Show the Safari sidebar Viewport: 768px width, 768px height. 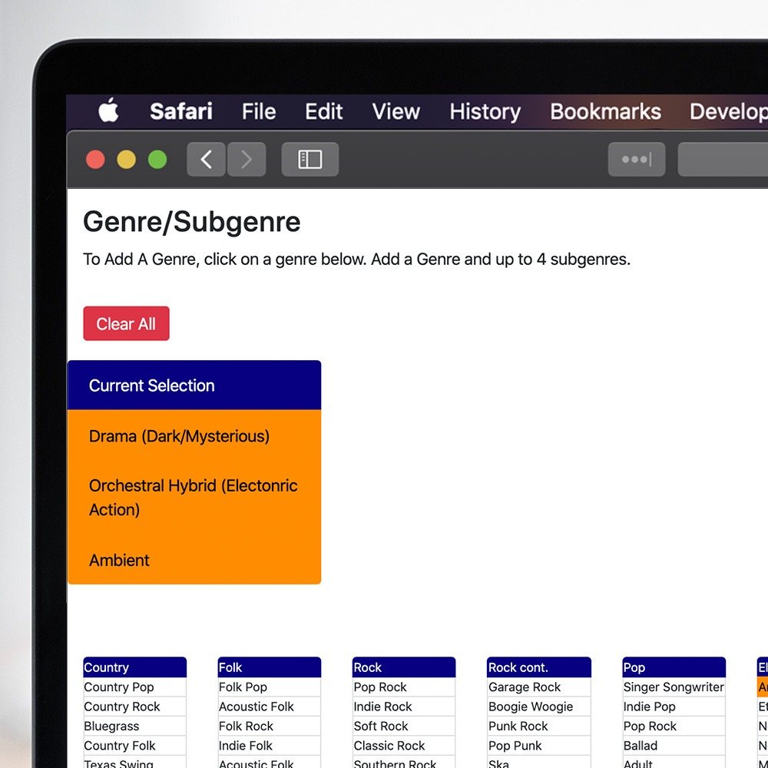[310, 159]
